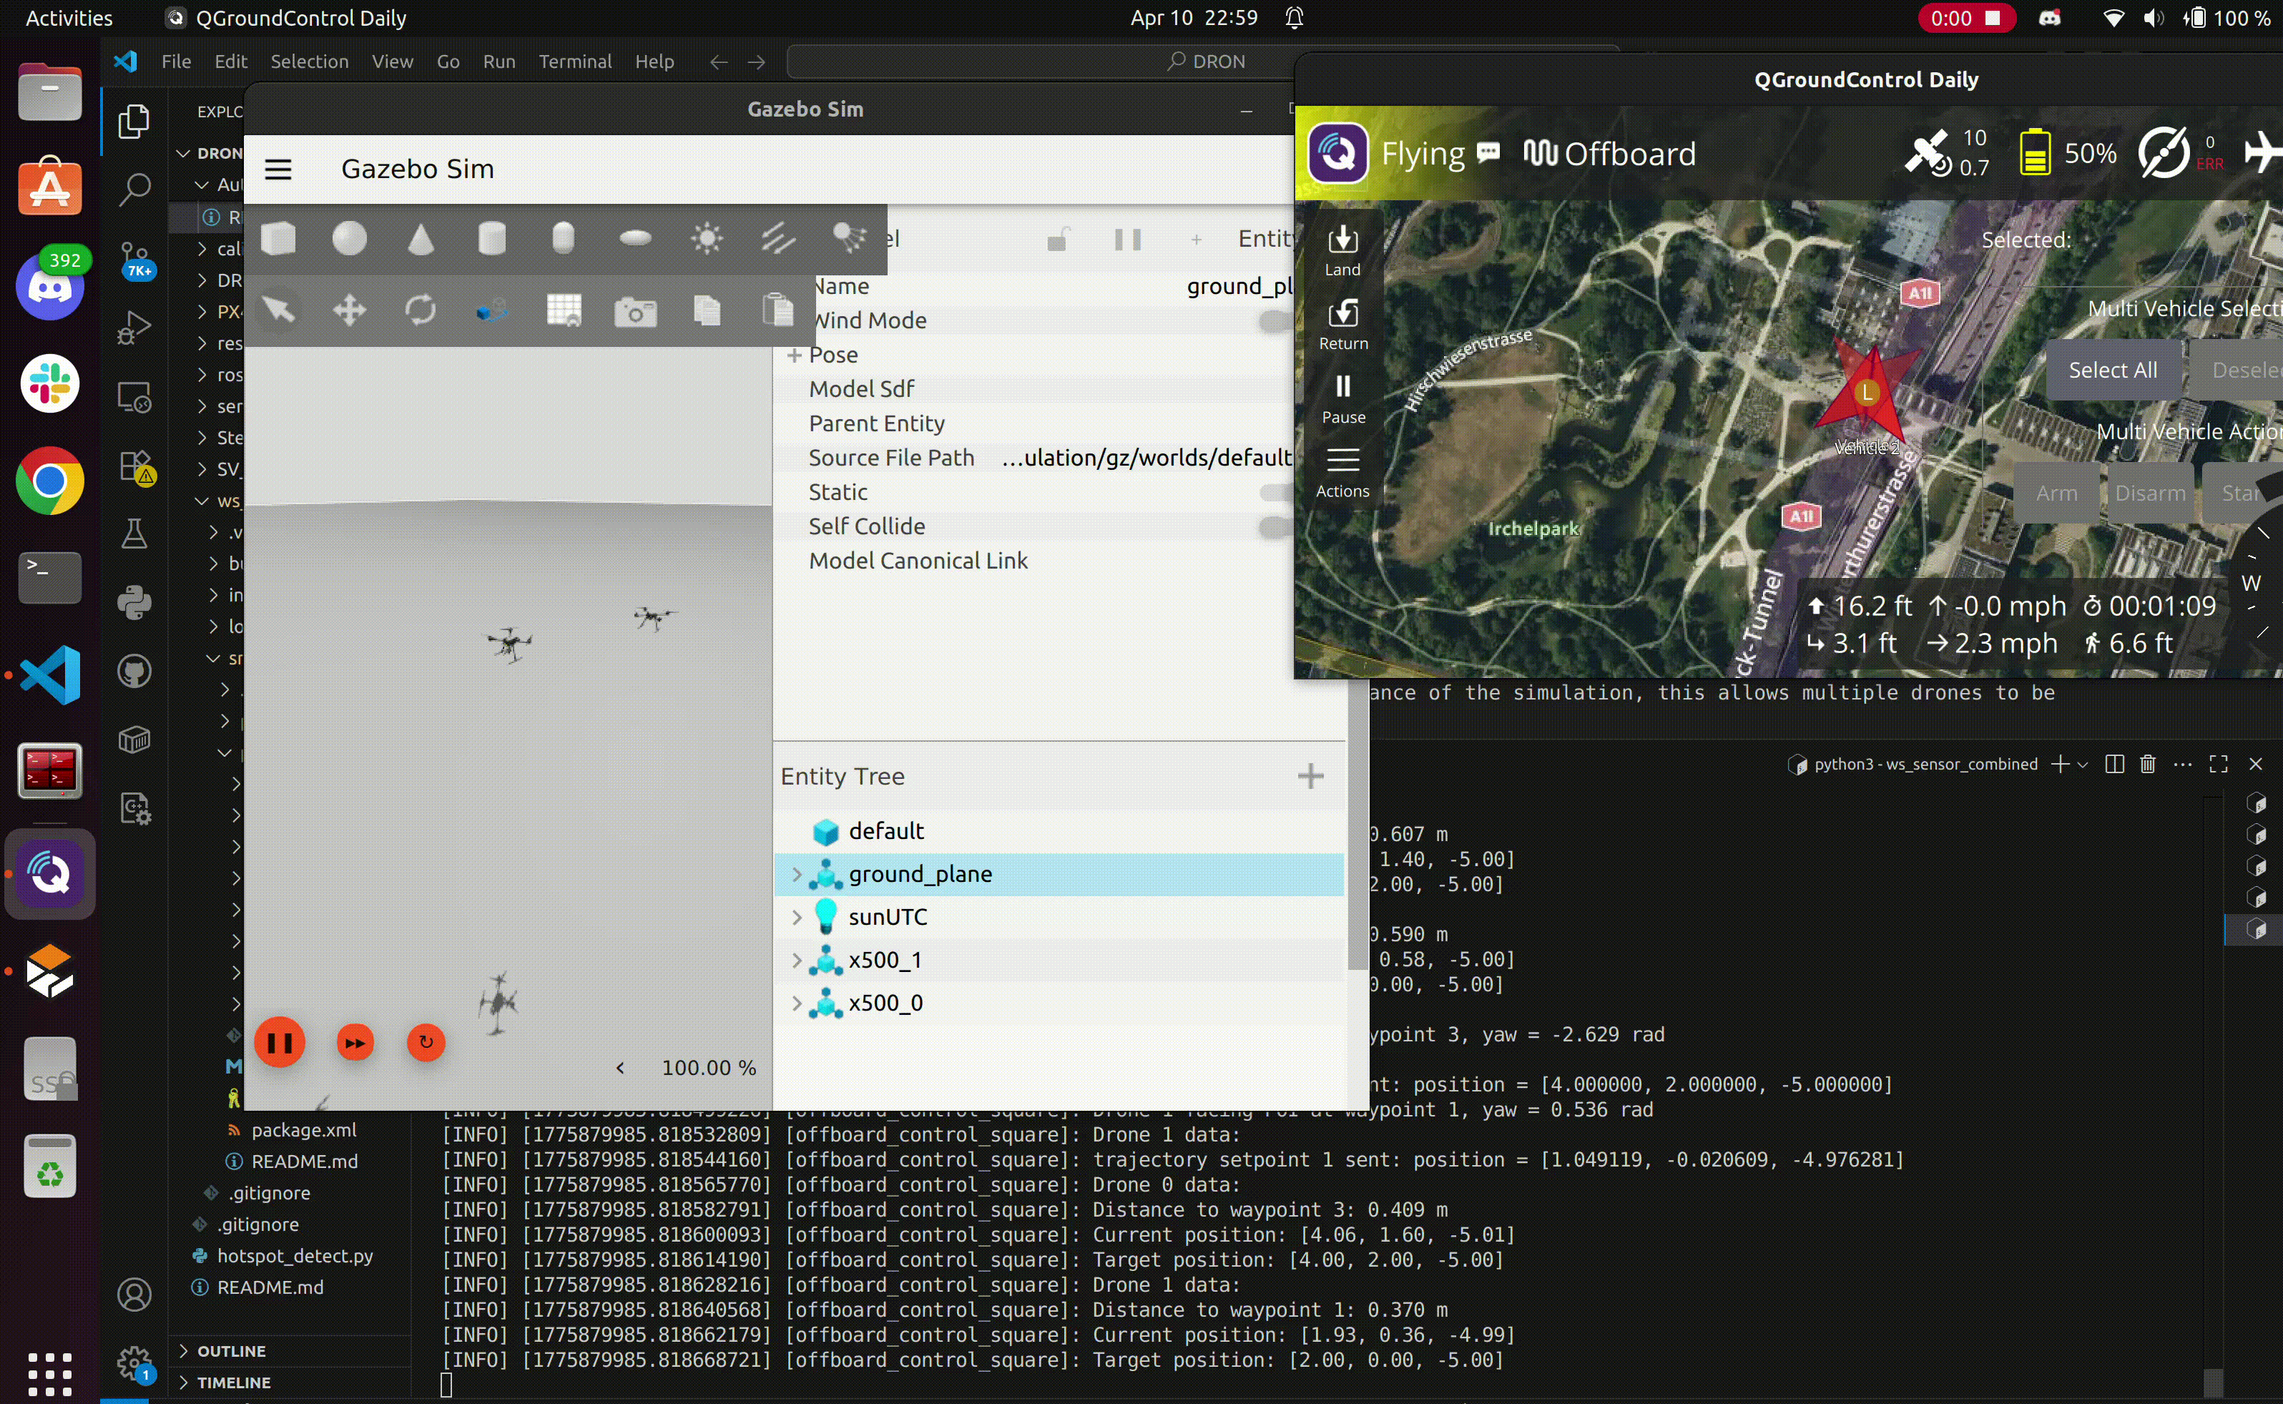Insert an ellipsoid shape in Gazebo
The width and height of the screenshot is (2283, 1404).
pos(635,239)
